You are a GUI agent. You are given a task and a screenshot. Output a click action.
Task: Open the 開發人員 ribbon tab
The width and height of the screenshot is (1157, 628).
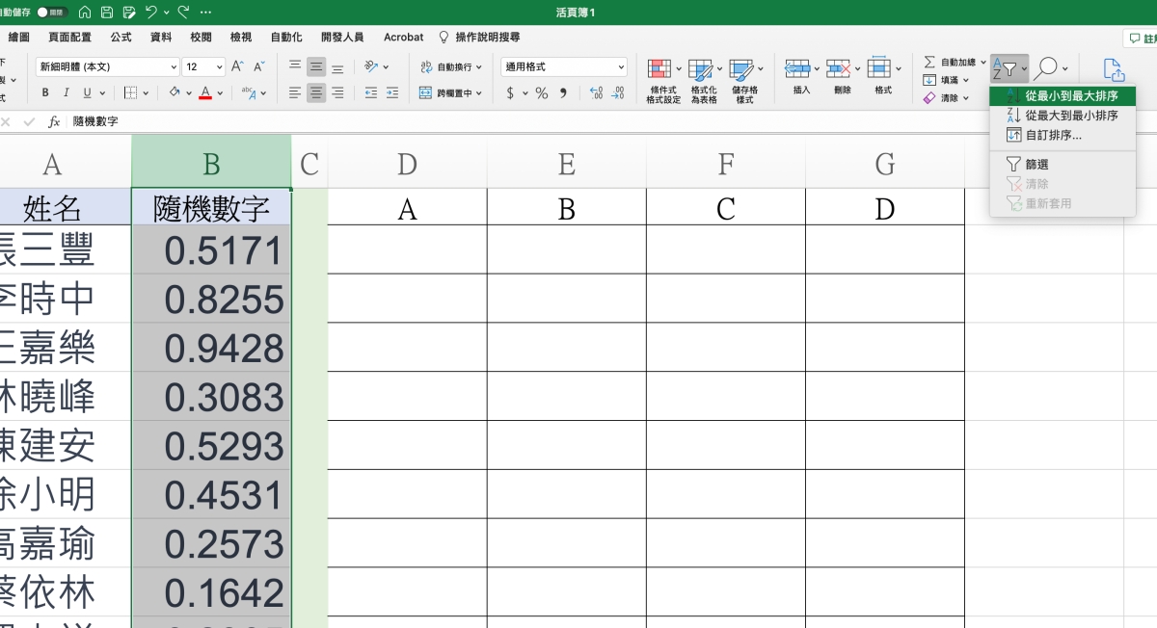click(341, 37)
